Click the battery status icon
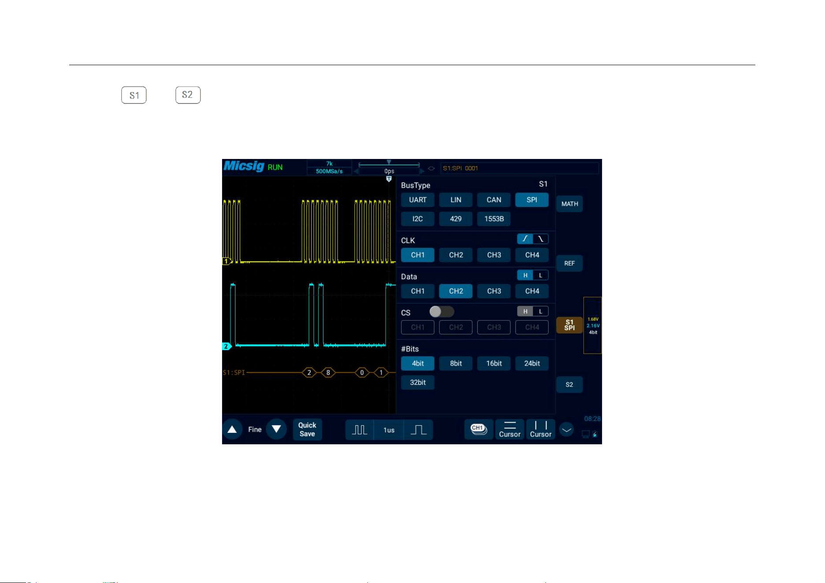The height and width of the screenshot is (583, 825). point(595,435)
